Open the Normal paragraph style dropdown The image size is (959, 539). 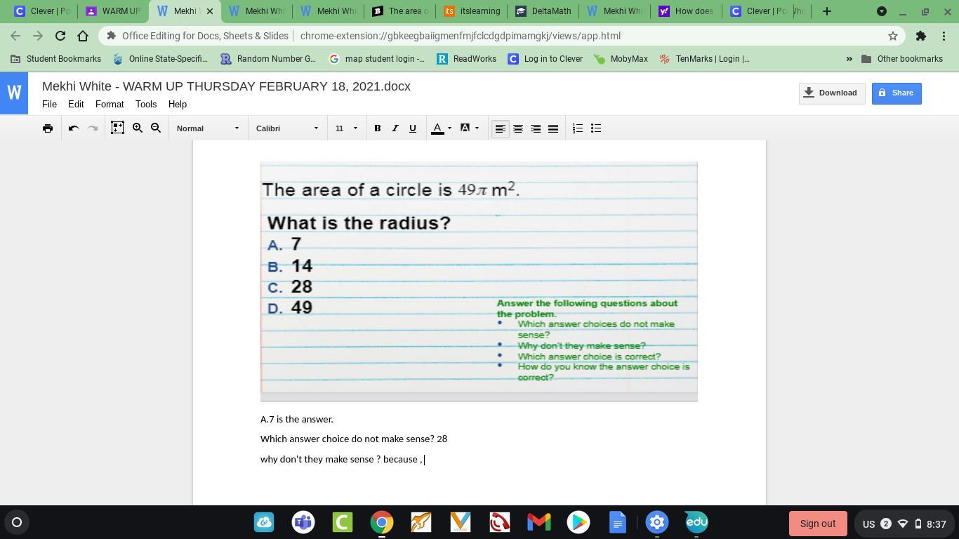208,128
